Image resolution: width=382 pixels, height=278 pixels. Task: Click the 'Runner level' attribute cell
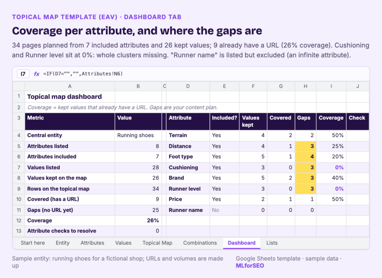pyautogui.click(x=188, y=189)
